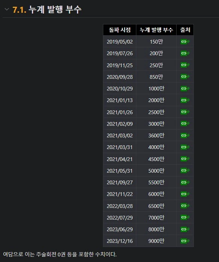Select the 1000만 circulation cell
The width and height of the screenshot is (219, 262).
pyautogui.click(x=156, y=88)
